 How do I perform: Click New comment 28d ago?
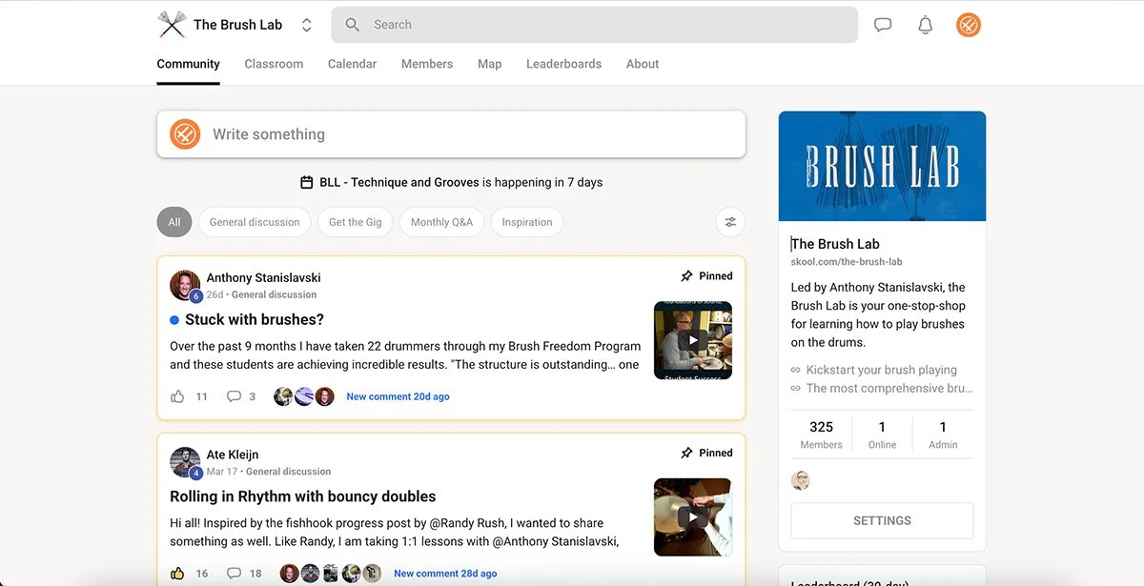click(x=445, y=574)
